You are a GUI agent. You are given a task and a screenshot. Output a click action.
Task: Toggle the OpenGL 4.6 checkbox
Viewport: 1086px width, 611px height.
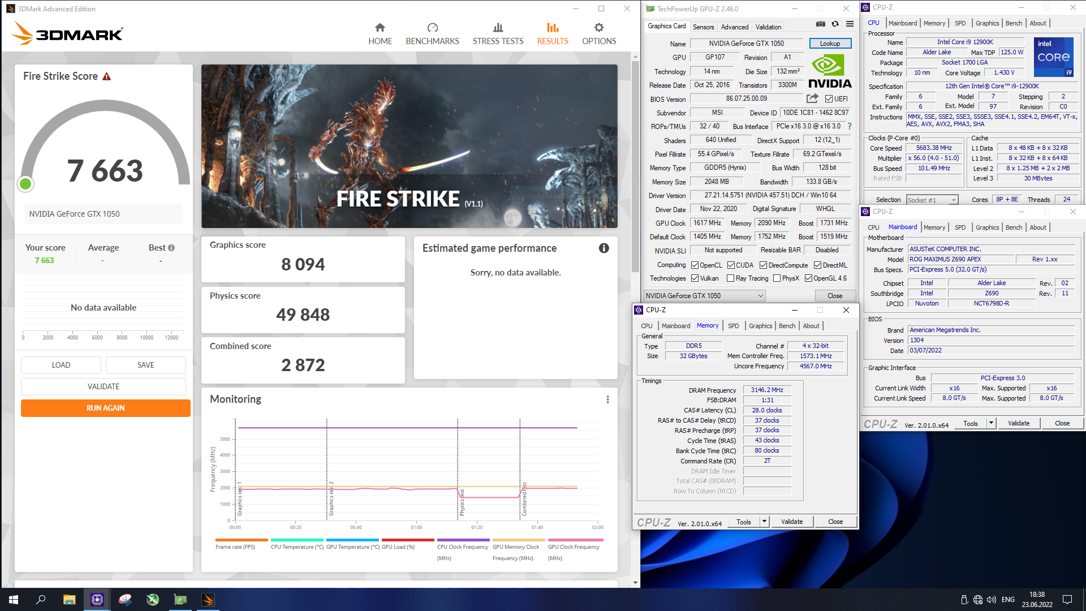pos(808,278)
